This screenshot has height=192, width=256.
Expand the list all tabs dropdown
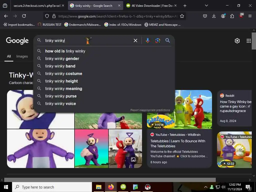pos(206,5)
